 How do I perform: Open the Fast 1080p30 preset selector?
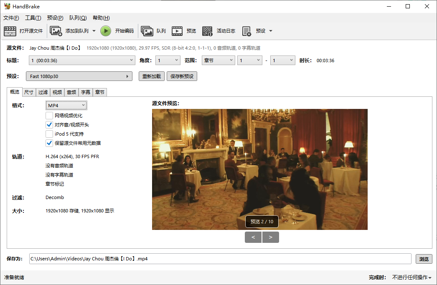pyautogui.click(x=79, y=76)
